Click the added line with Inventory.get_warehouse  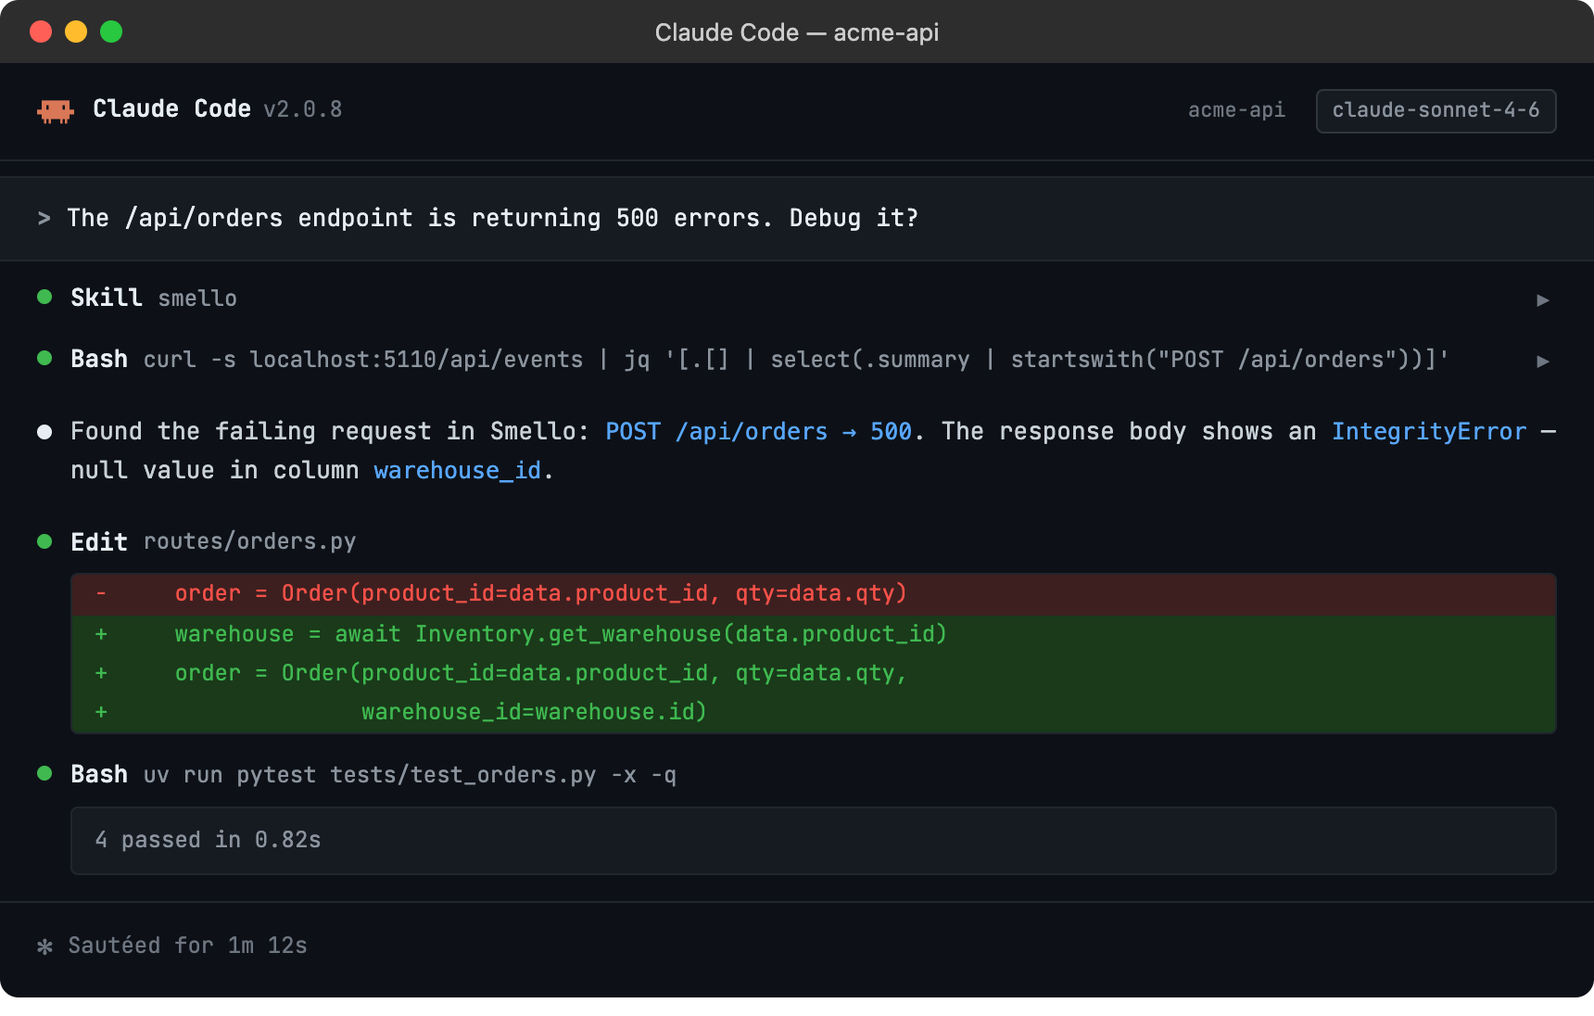coord(814,634)
